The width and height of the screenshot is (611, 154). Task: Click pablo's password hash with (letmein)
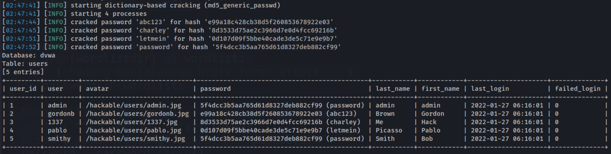pos(280,130)
